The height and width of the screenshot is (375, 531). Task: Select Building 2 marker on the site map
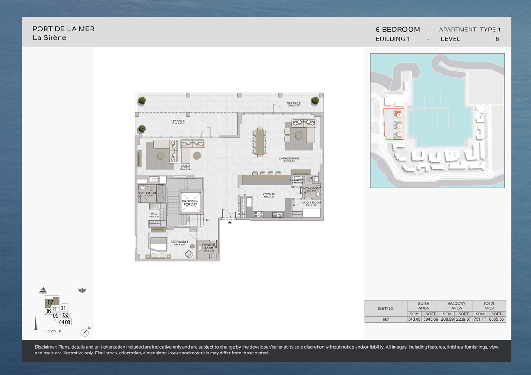(400, 126)
